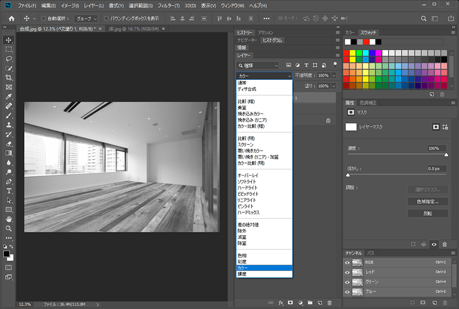Click the 濃度 100% value field

(437, 148)
